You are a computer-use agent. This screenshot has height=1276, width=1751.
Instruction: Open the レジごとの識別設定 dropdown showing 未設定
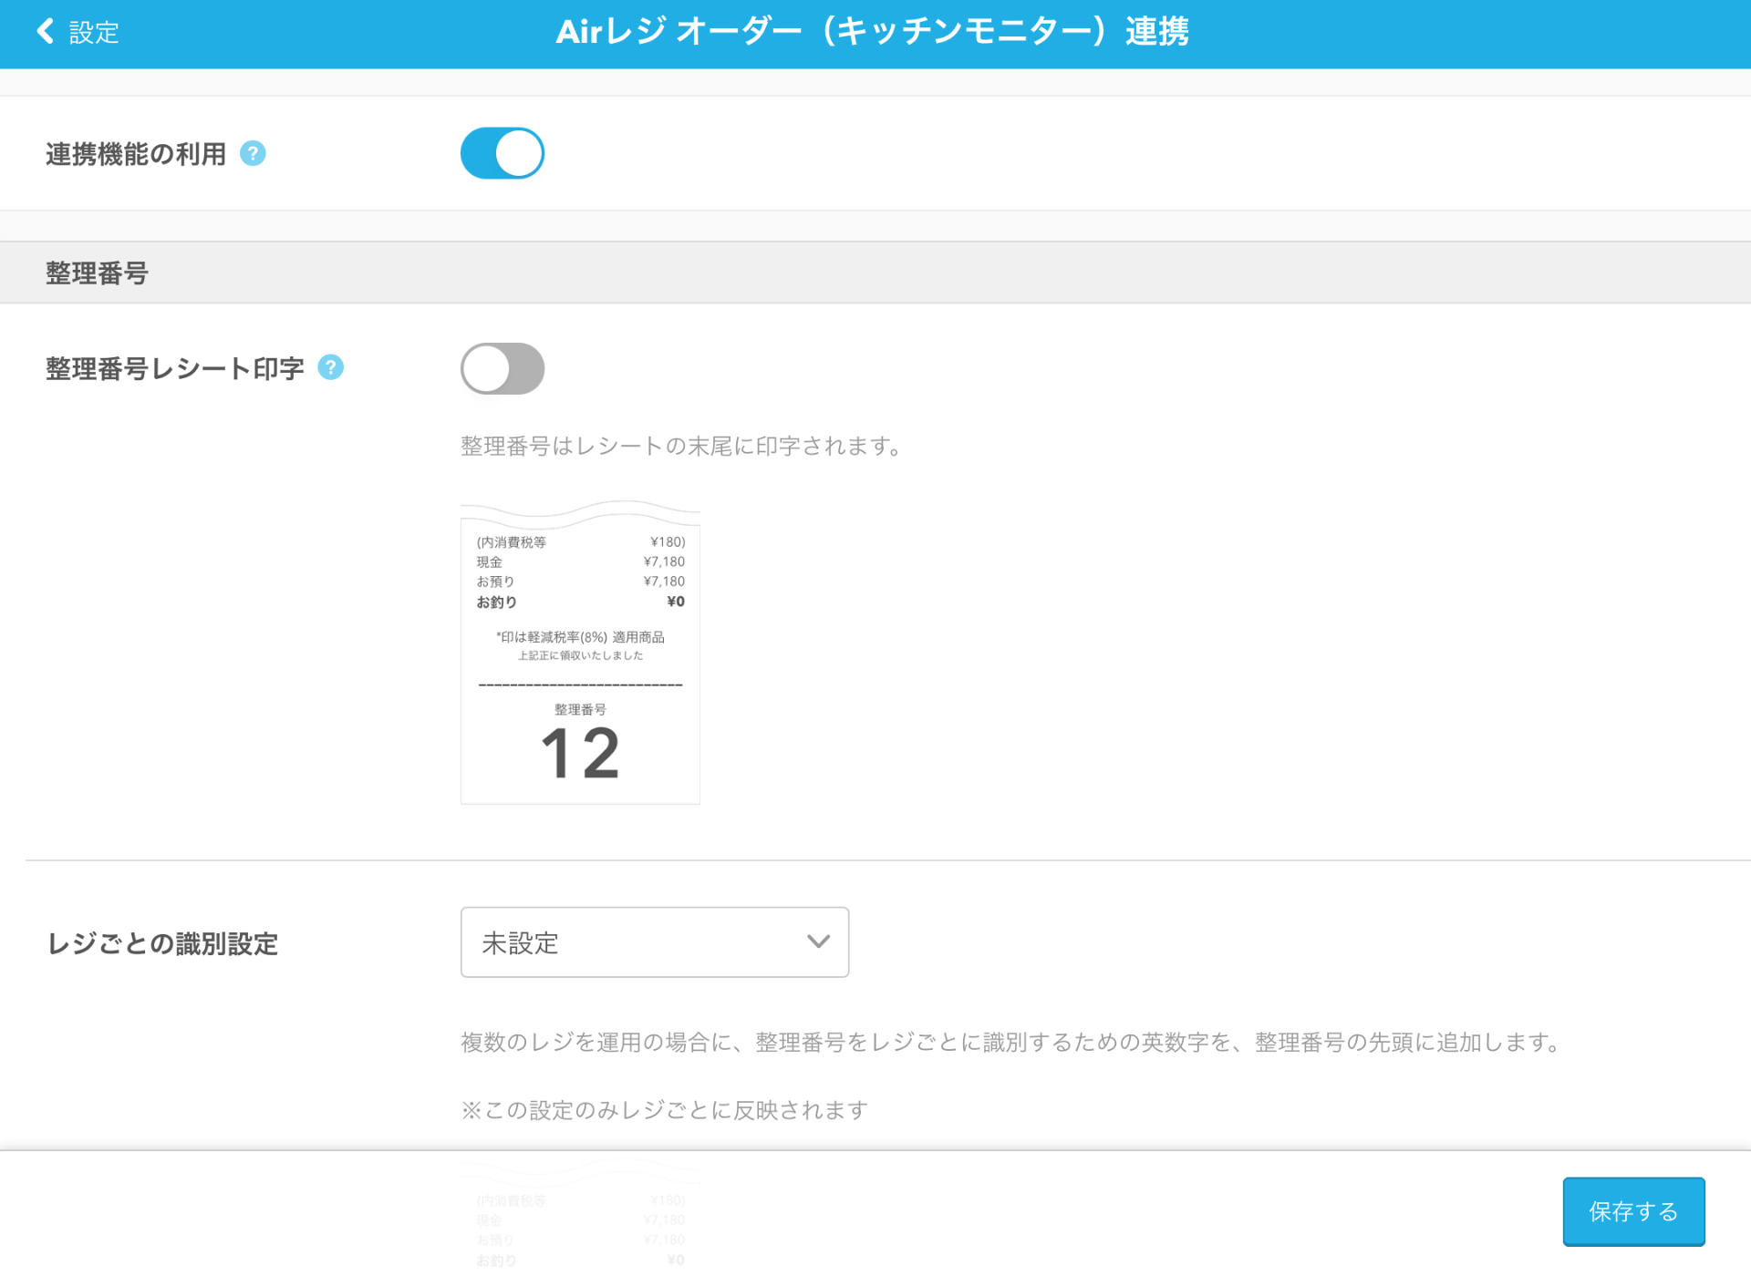(x=655, y=942)
